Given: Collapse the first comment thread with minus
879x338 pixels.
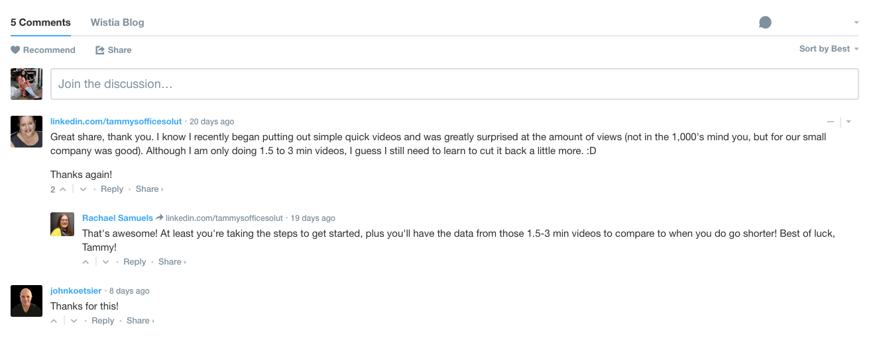Looking at the screenshot, I should tap(831, 122).
